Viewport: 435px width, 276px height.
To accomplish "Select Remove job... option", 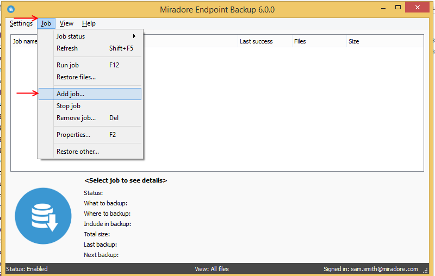I will (90, 118).
